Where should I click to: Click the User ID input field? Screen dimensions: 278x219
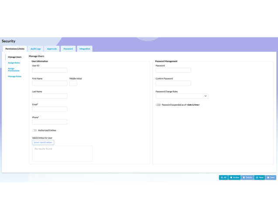50,70
